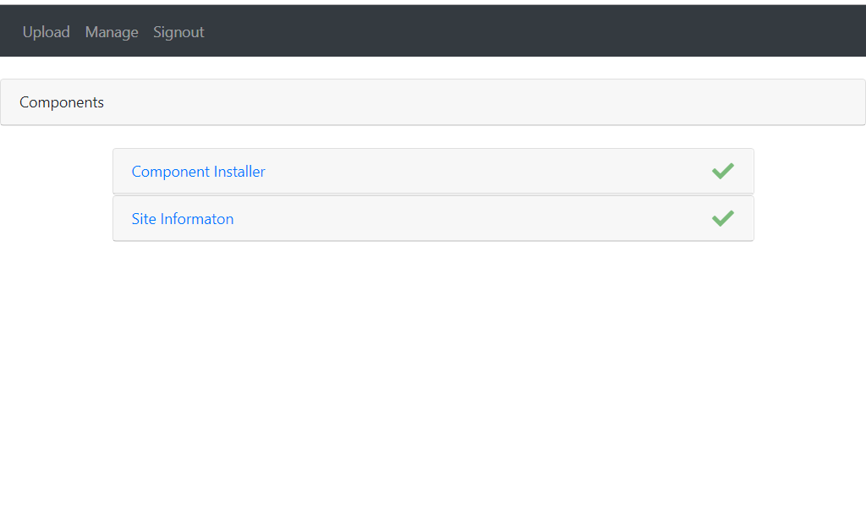Click the green checkmark for Component Installer
866x526 pixels.
[x=723, y=172]
